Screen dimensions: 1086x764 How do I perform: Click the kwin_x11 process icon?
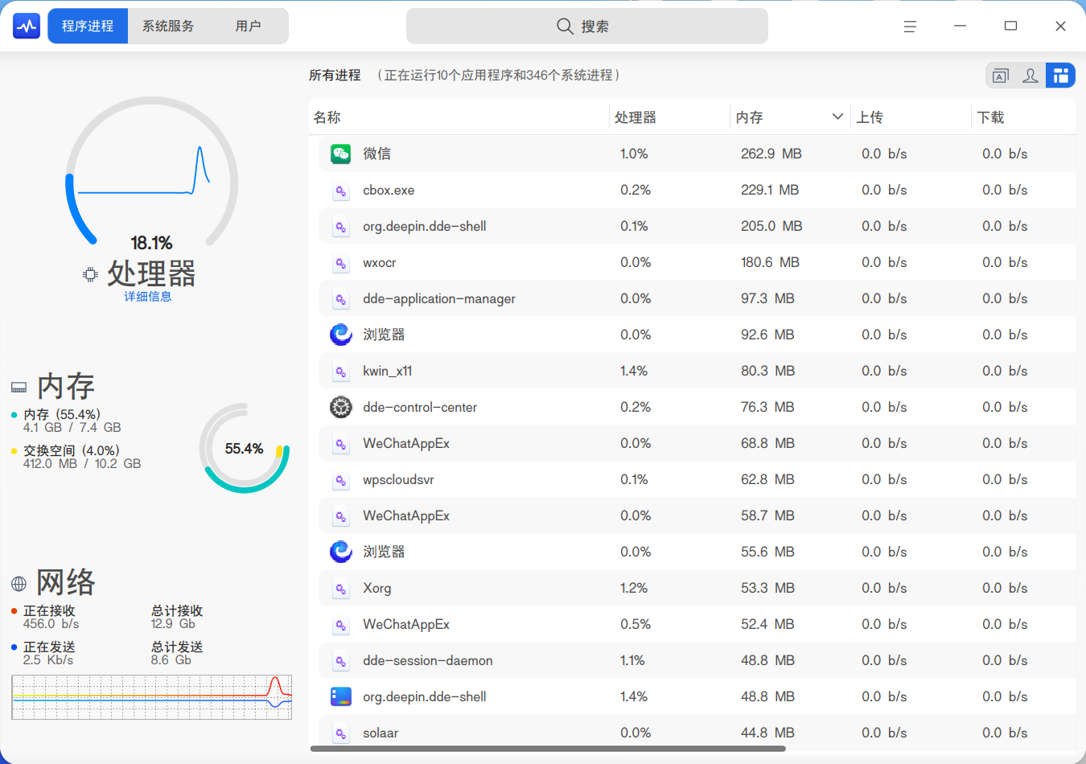coord(341,372)
